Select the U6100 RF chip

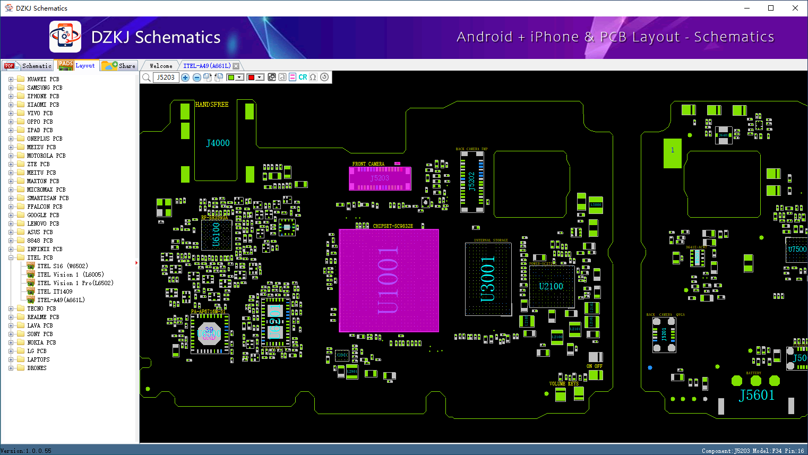(216, 234)
